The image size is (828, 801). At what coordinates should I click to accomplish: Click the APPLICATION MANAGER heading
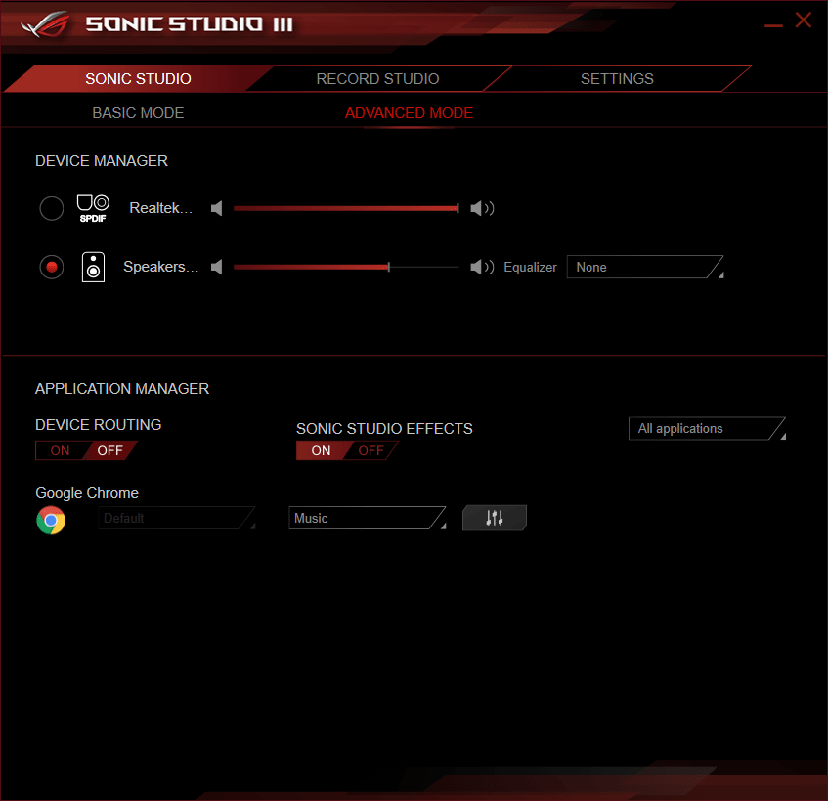pyautogui.click(x=122, y=389)
